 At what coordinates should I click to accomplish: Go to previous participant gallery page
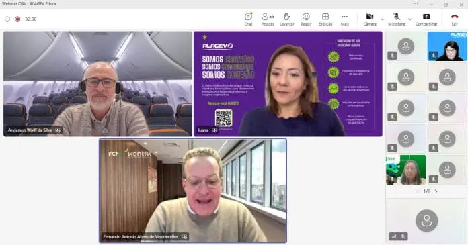pos(418,191)
